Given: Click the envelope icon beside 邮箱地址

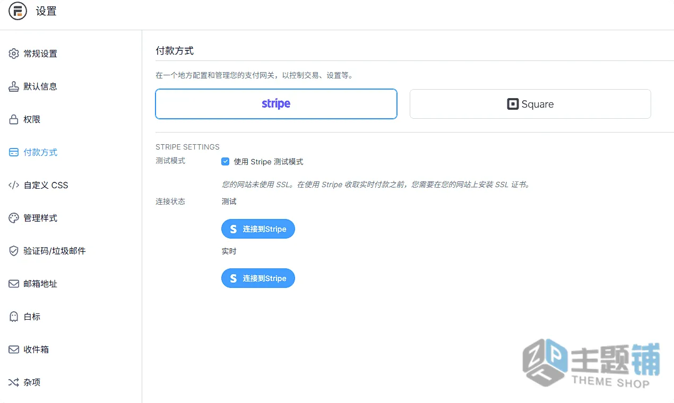Looking at the screenshot, I should click(x=14, y=284).
